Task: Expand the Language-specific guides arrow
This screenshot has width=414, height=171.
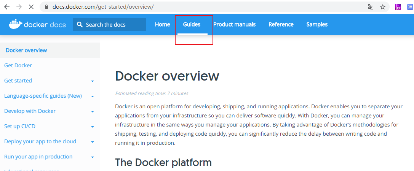Action: (x=93, y=97)
